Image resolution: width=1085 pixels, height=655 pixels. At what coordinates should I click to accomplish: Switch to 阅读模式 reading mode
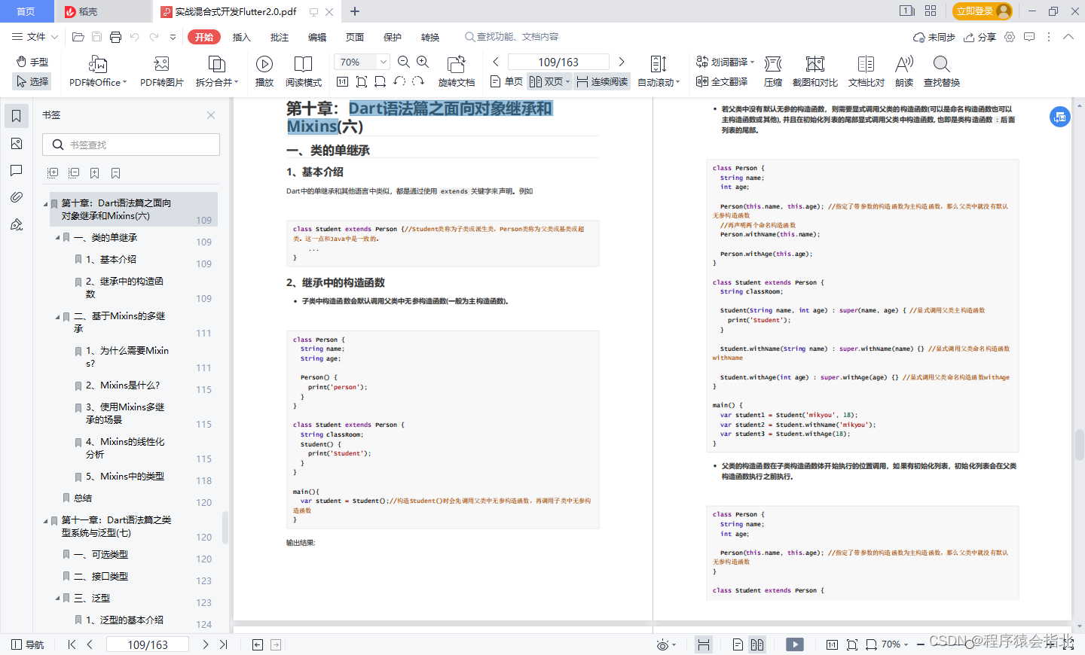coord(304,72)
